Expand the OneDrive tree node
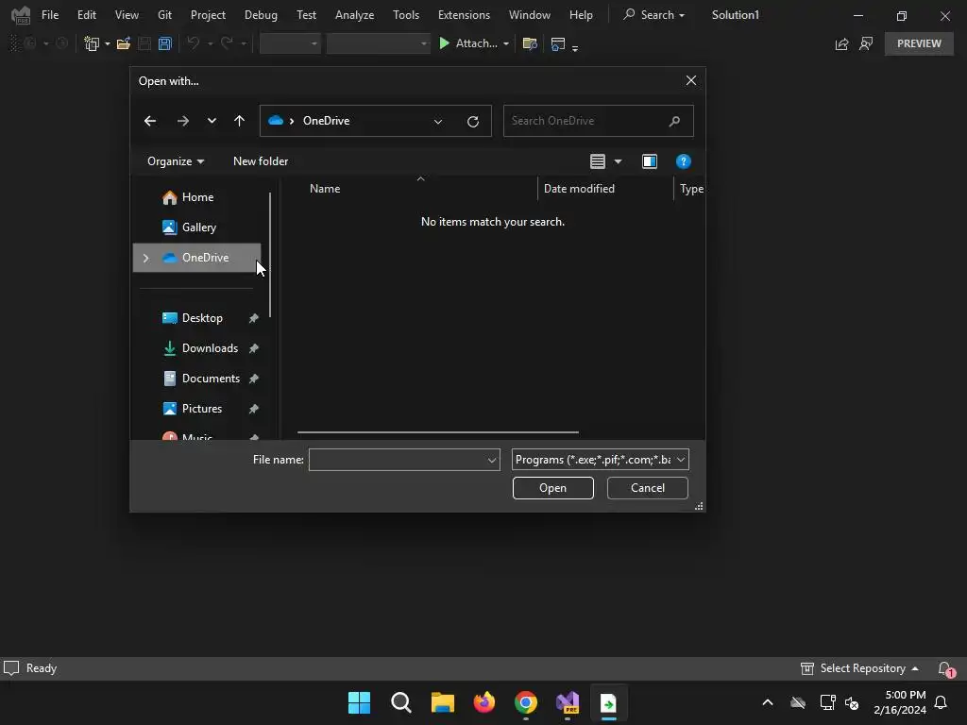Viewport: 967px width, 725px height. pos(145,258)
